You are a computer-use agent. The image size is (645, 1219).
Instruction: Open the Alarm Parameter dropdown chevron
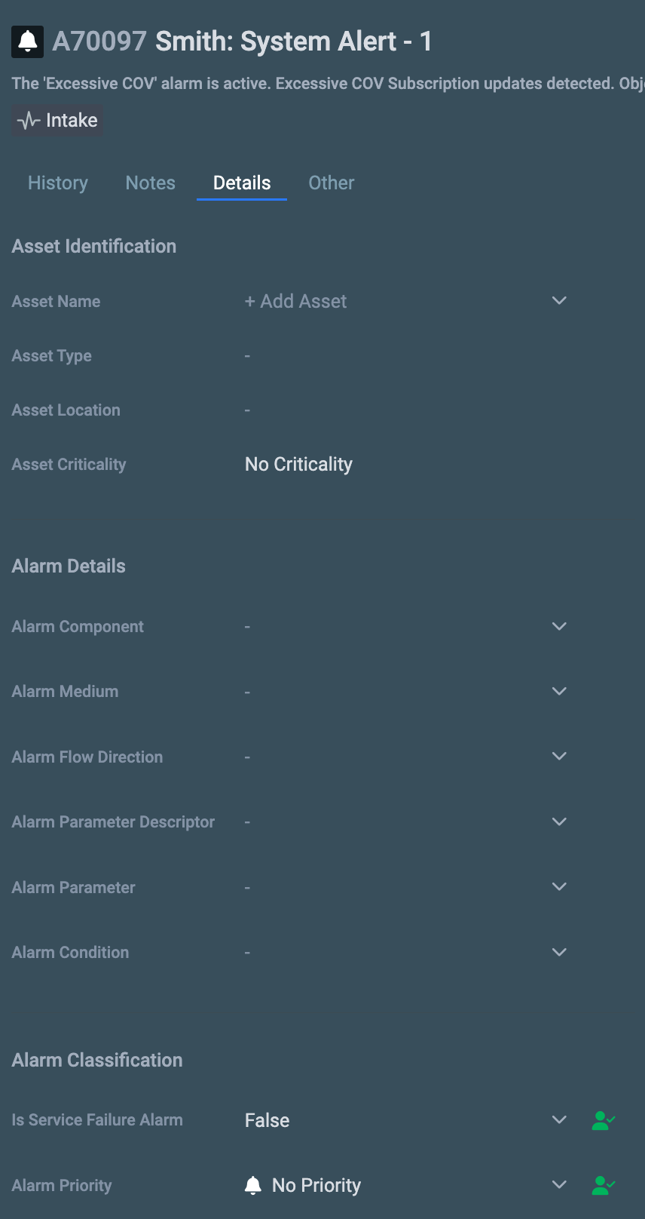559,886
